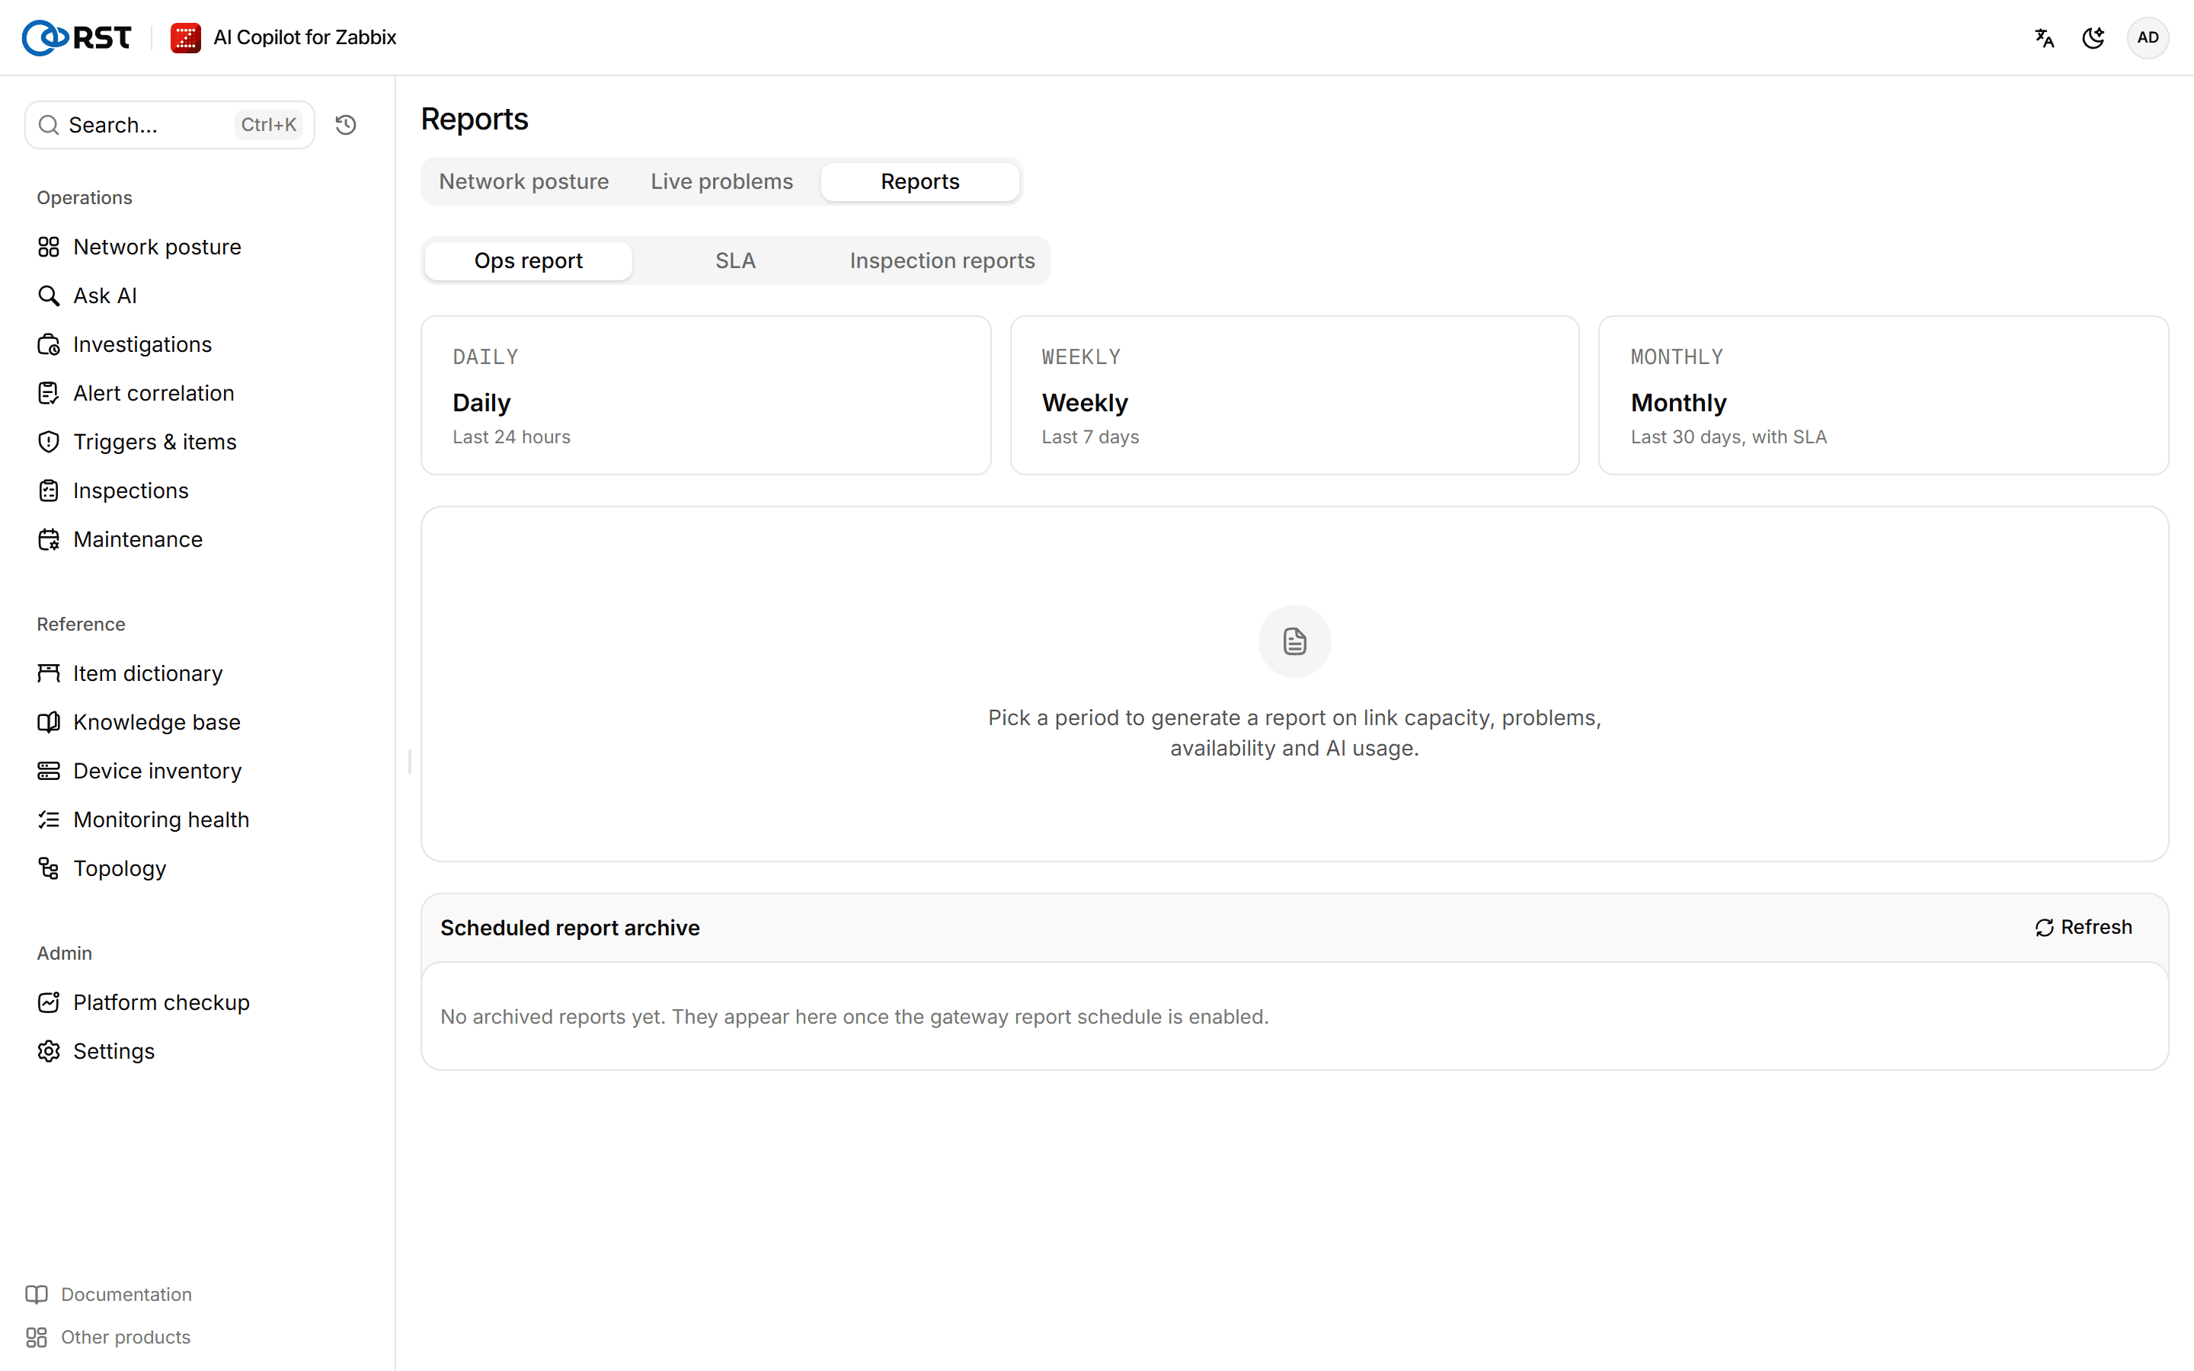Open the AD user avatar menu
This screenshot has height=1371, width=2194.
click(x=2148, y=37)
